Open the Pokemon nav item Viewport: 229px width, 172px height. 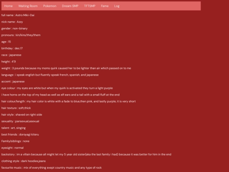[50, 6]
